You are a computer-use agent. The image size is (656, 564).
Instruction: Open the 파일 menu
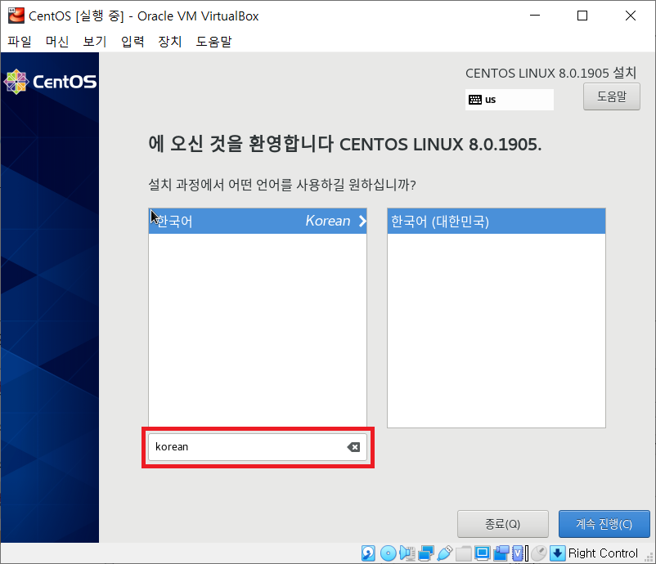point(20,42)
